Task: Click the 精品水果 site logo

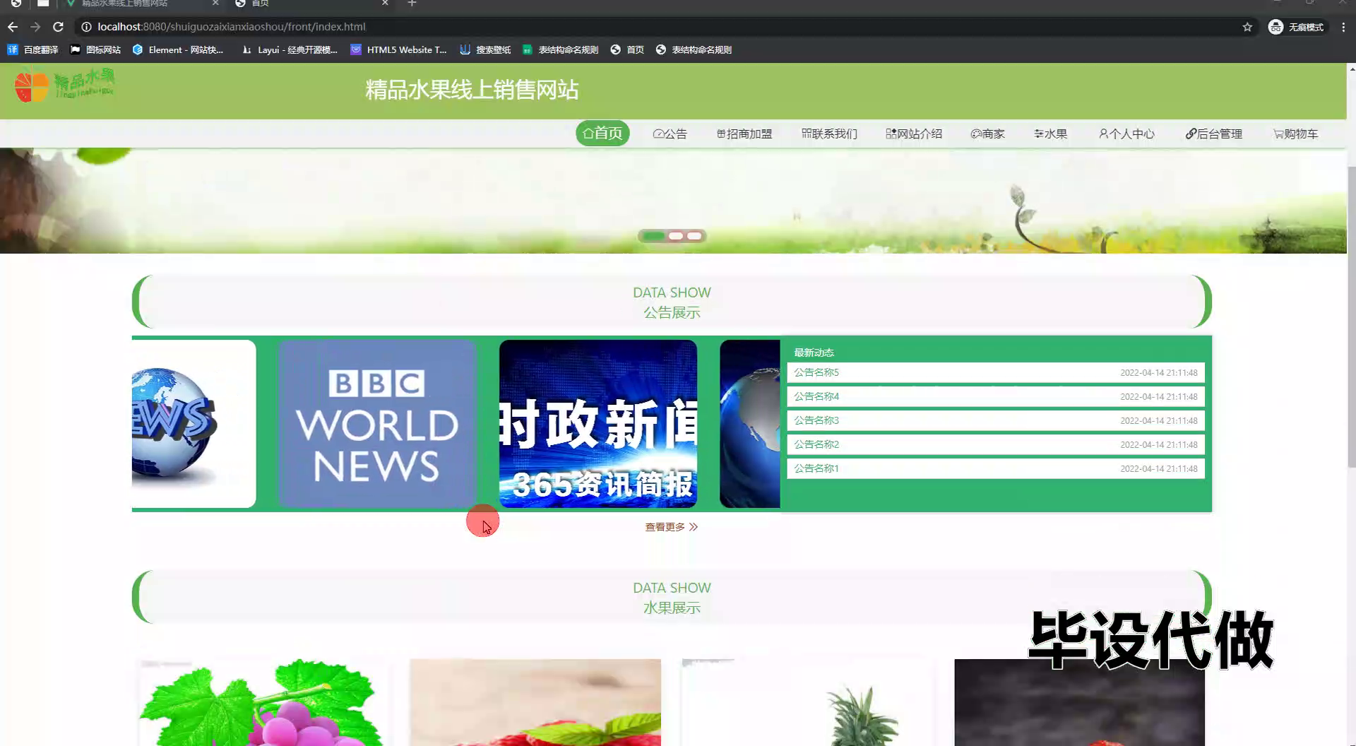Action: 64,85
